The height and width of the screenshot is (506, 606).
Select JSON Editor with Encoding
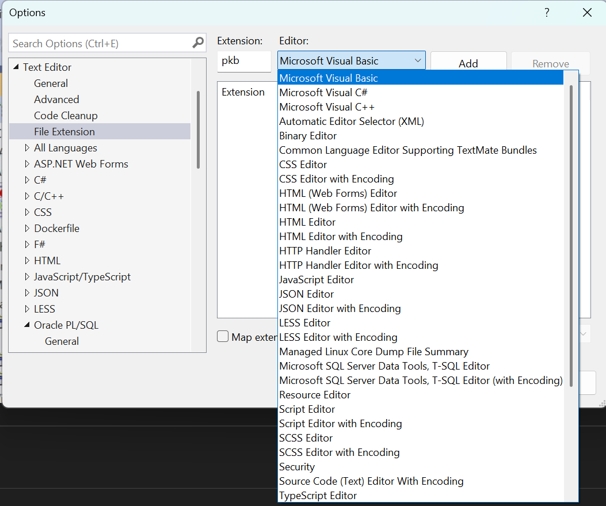point(421,309)
